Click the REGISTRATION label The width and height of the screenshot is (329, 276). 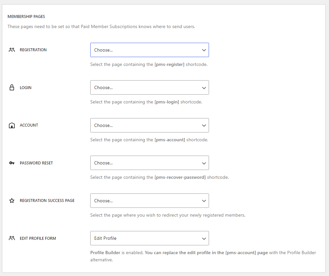33,50
